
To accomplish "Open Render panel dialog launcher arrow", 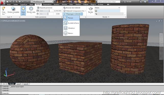I will pyautogui.click(x=126, y=17).
